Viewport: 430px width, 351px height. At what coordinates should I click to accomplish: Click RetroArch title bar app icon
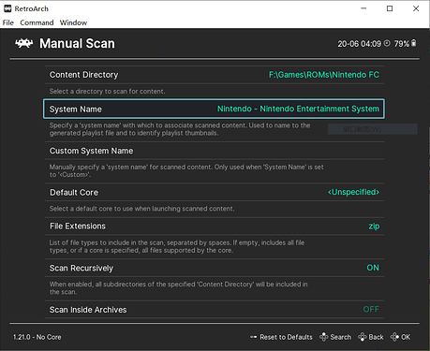click(7, 8)
